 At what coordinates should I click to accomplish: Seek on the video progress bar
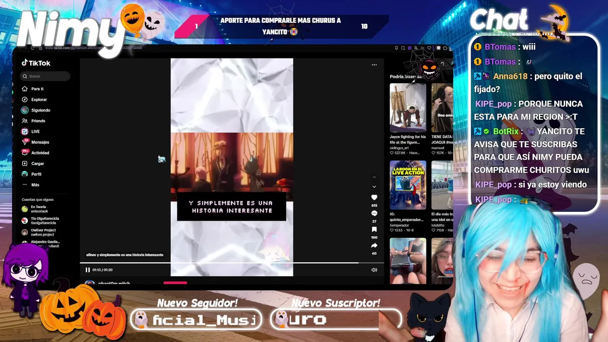[231, 263]
